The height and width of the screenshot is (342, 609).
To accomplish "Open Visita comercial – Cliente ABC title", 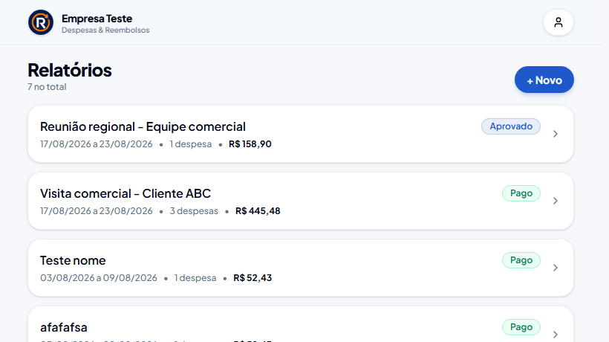I will point(126,193).
